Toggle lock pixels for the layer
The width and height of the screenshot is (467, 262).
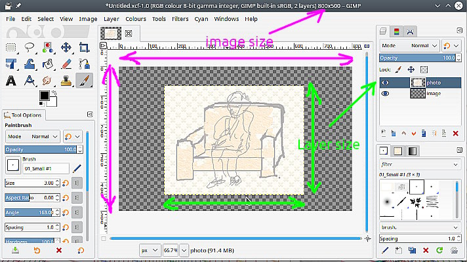(x=399, y=69)
